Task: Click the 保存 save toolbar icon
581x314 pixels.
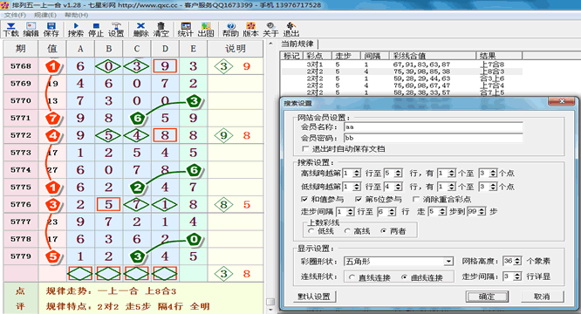Action: point(51,30)
